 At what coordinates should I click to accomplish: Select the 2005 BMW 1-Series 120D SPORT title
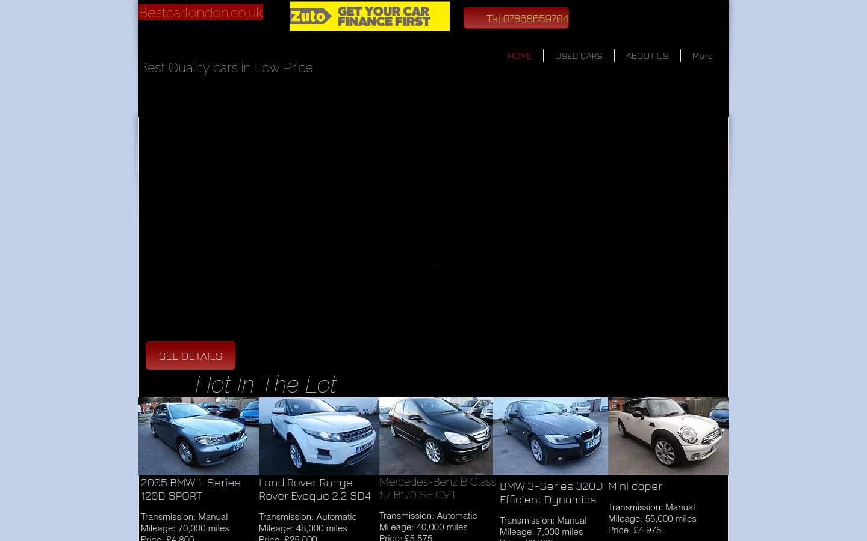coord(190,489)
